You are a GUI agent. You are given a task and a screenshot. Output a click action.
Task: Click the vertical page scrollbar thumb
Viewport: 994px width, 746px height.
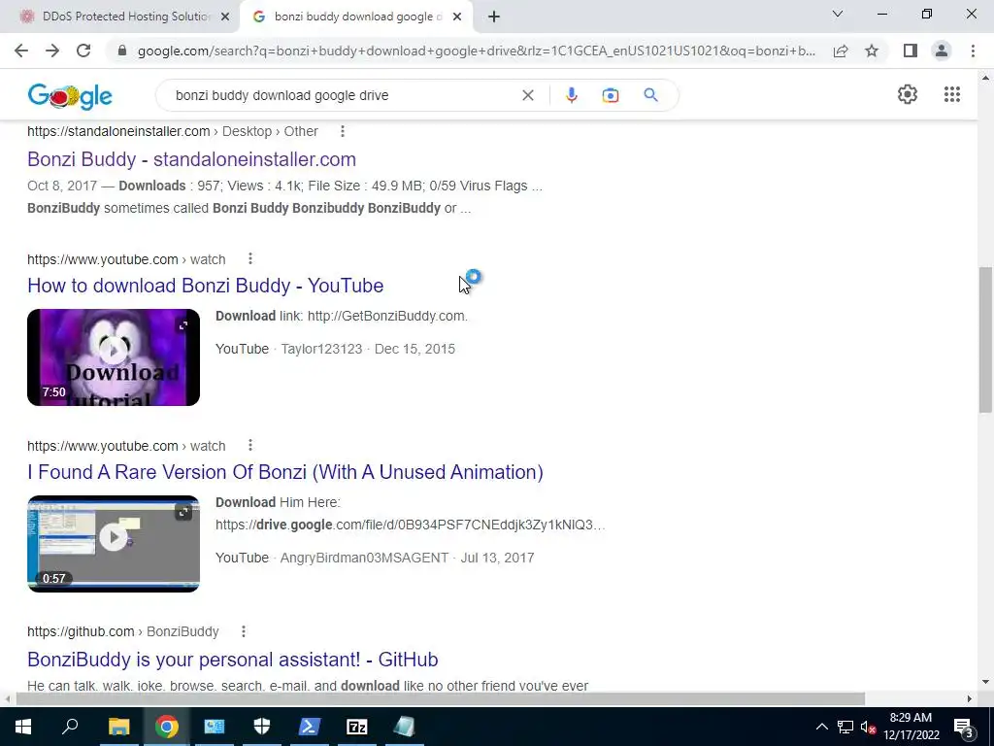[984, 339]
